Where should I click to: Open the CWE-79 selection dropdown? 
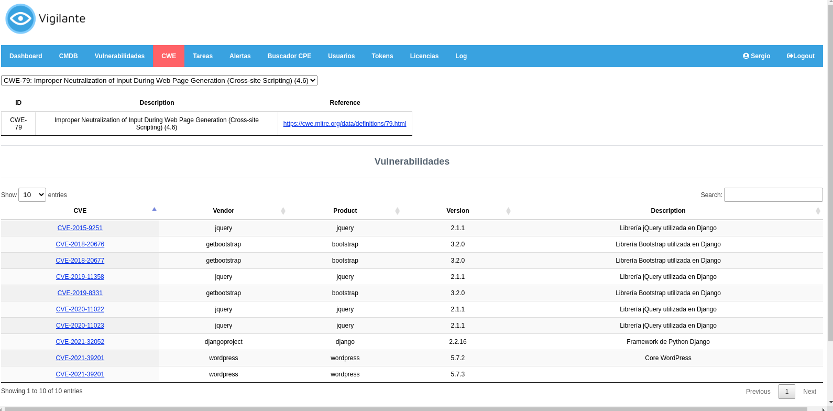click(x=159, y=80)
